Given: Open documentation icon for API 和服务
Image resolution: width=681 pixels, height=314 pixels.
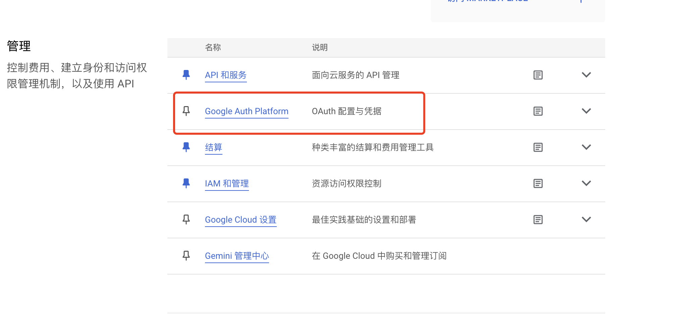Looking at the screenshot, I should click(538, 75).
